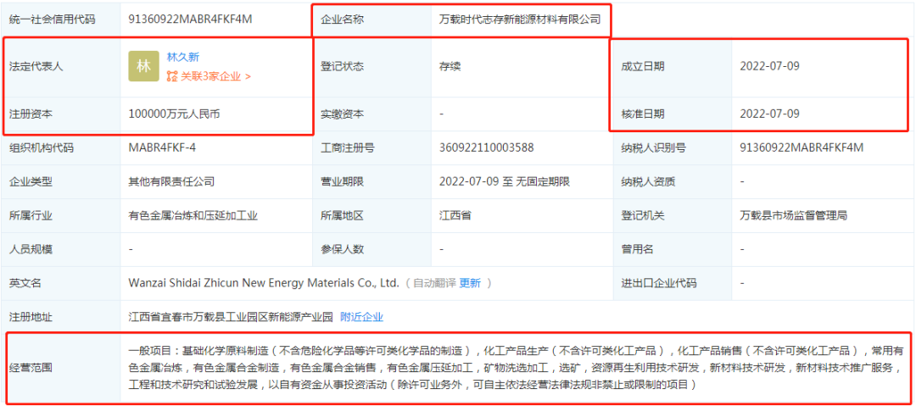Image resolution: width=916 pixels, height=406 pixels.
Task: Select taxpayer ID value in 纳税人识别号 row
Action: [x=801, y=147]
